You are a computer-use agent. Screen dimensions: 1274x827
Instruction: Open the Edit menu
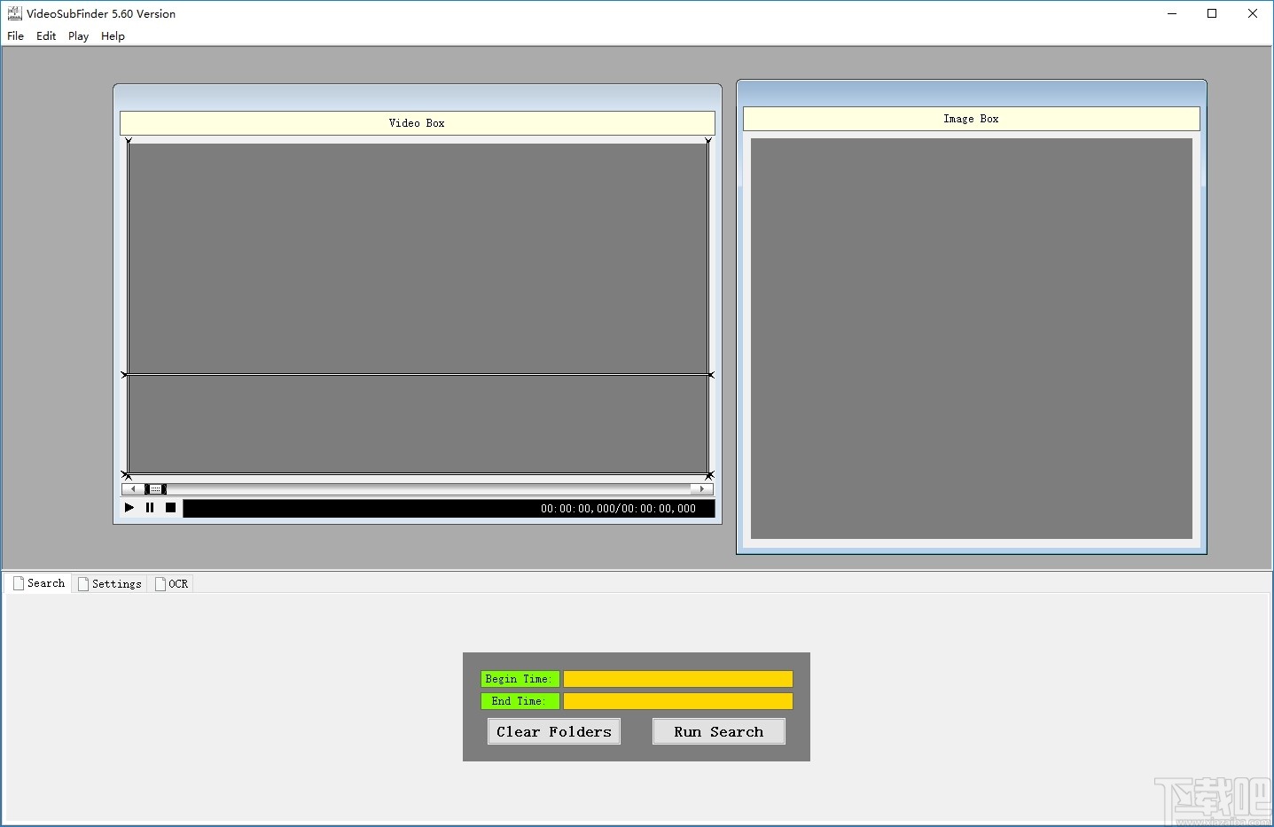coord(46,36)
